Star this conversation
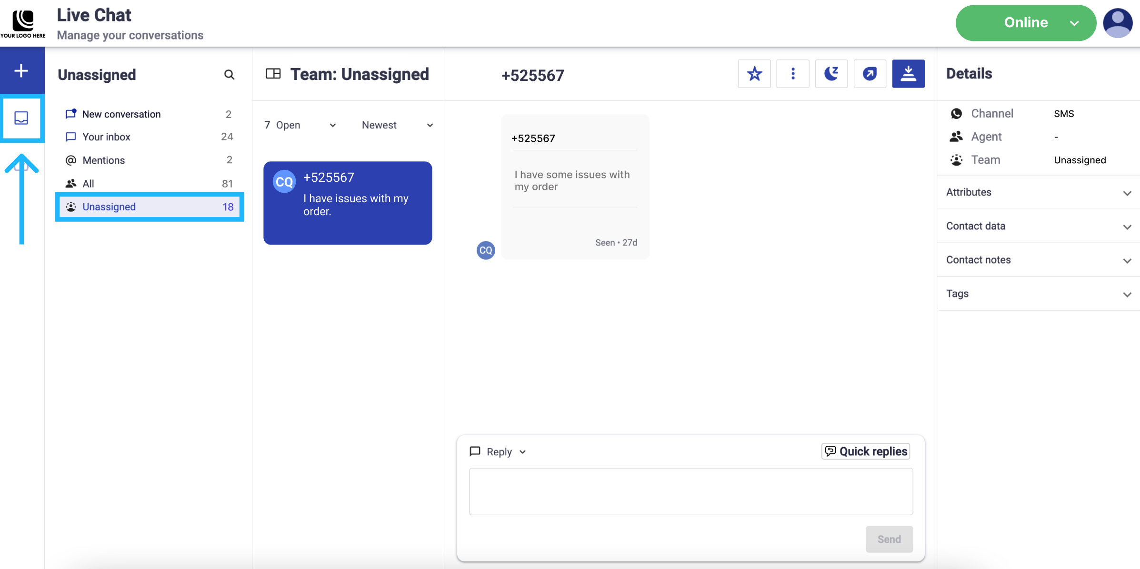Screen dimensions: 1140x569 (754, 74)
